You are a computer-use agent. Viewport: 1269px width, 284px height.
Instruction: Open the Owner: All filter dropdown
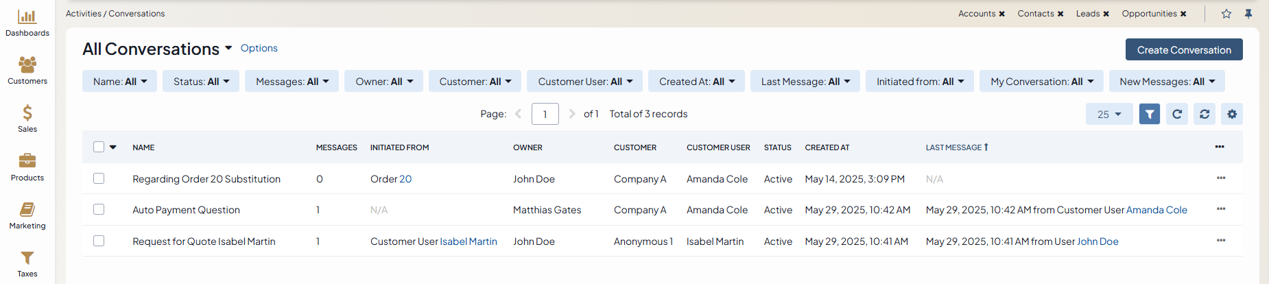click(384, 82)
